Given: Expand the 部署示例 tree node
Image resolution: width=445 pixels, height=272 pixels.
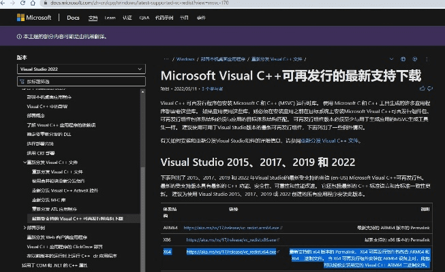Looking at the screenshot, I should coord(25,228).
